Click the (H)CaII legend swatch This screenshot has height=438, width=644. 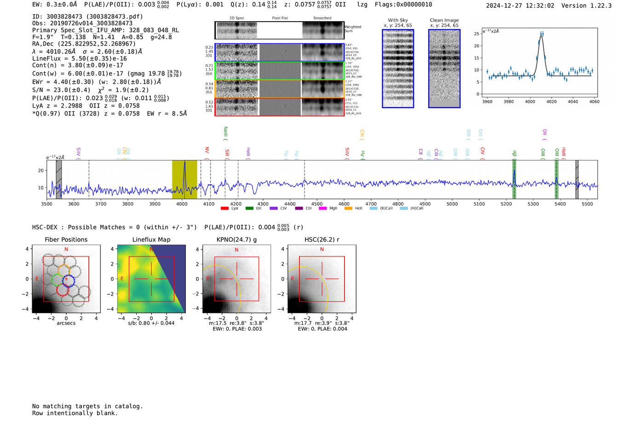pos(404,208)
